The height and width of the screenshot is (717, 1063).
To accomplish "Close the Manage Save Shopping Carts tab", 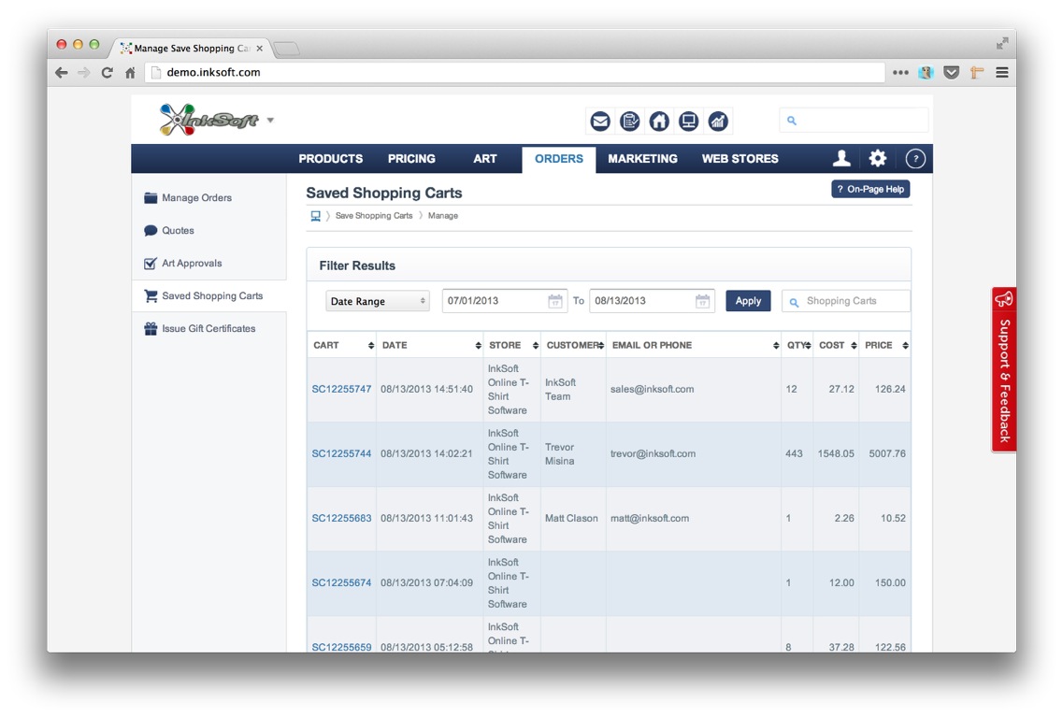I will tap(260, 48).
